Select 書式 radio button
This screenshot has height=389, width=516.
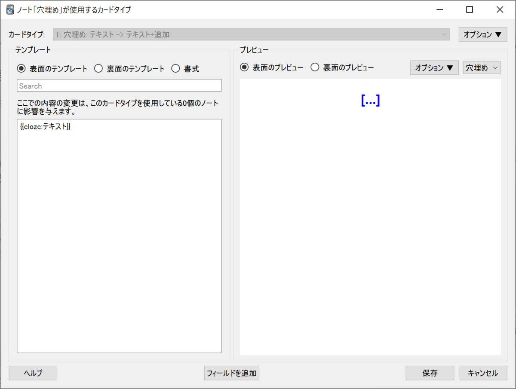pos(185,68)
